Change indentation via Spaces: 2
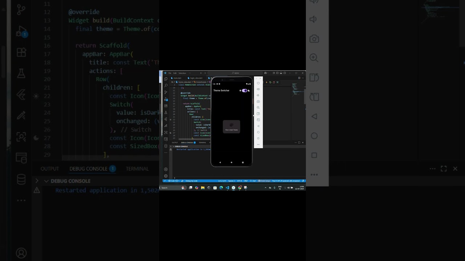 point(232,181)
